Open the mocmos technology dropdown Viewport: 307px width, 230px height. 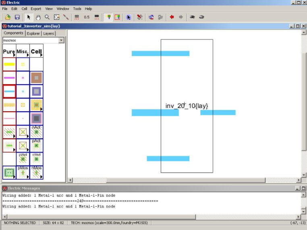(61, 40)
